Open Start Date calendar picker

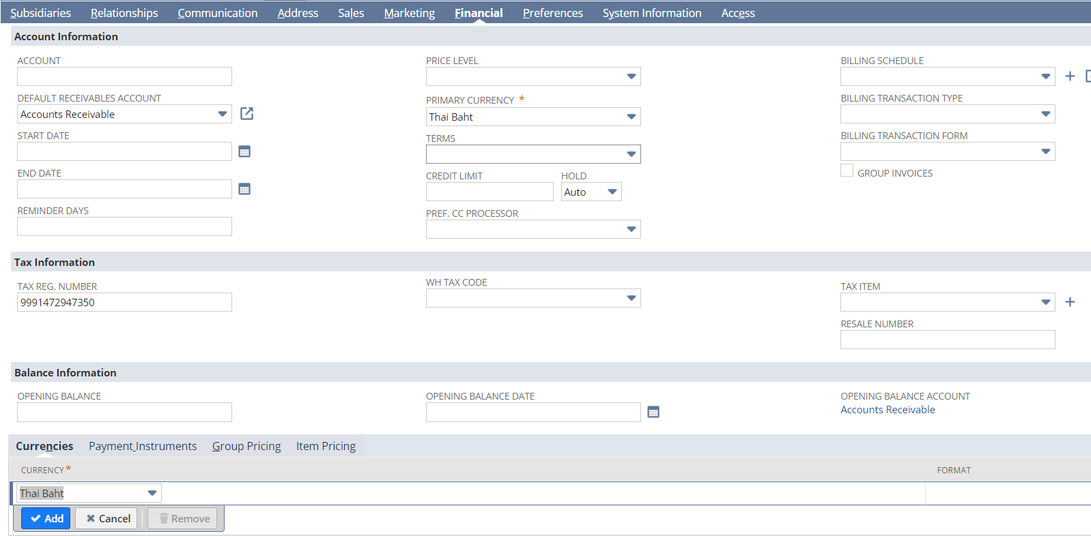244,151
